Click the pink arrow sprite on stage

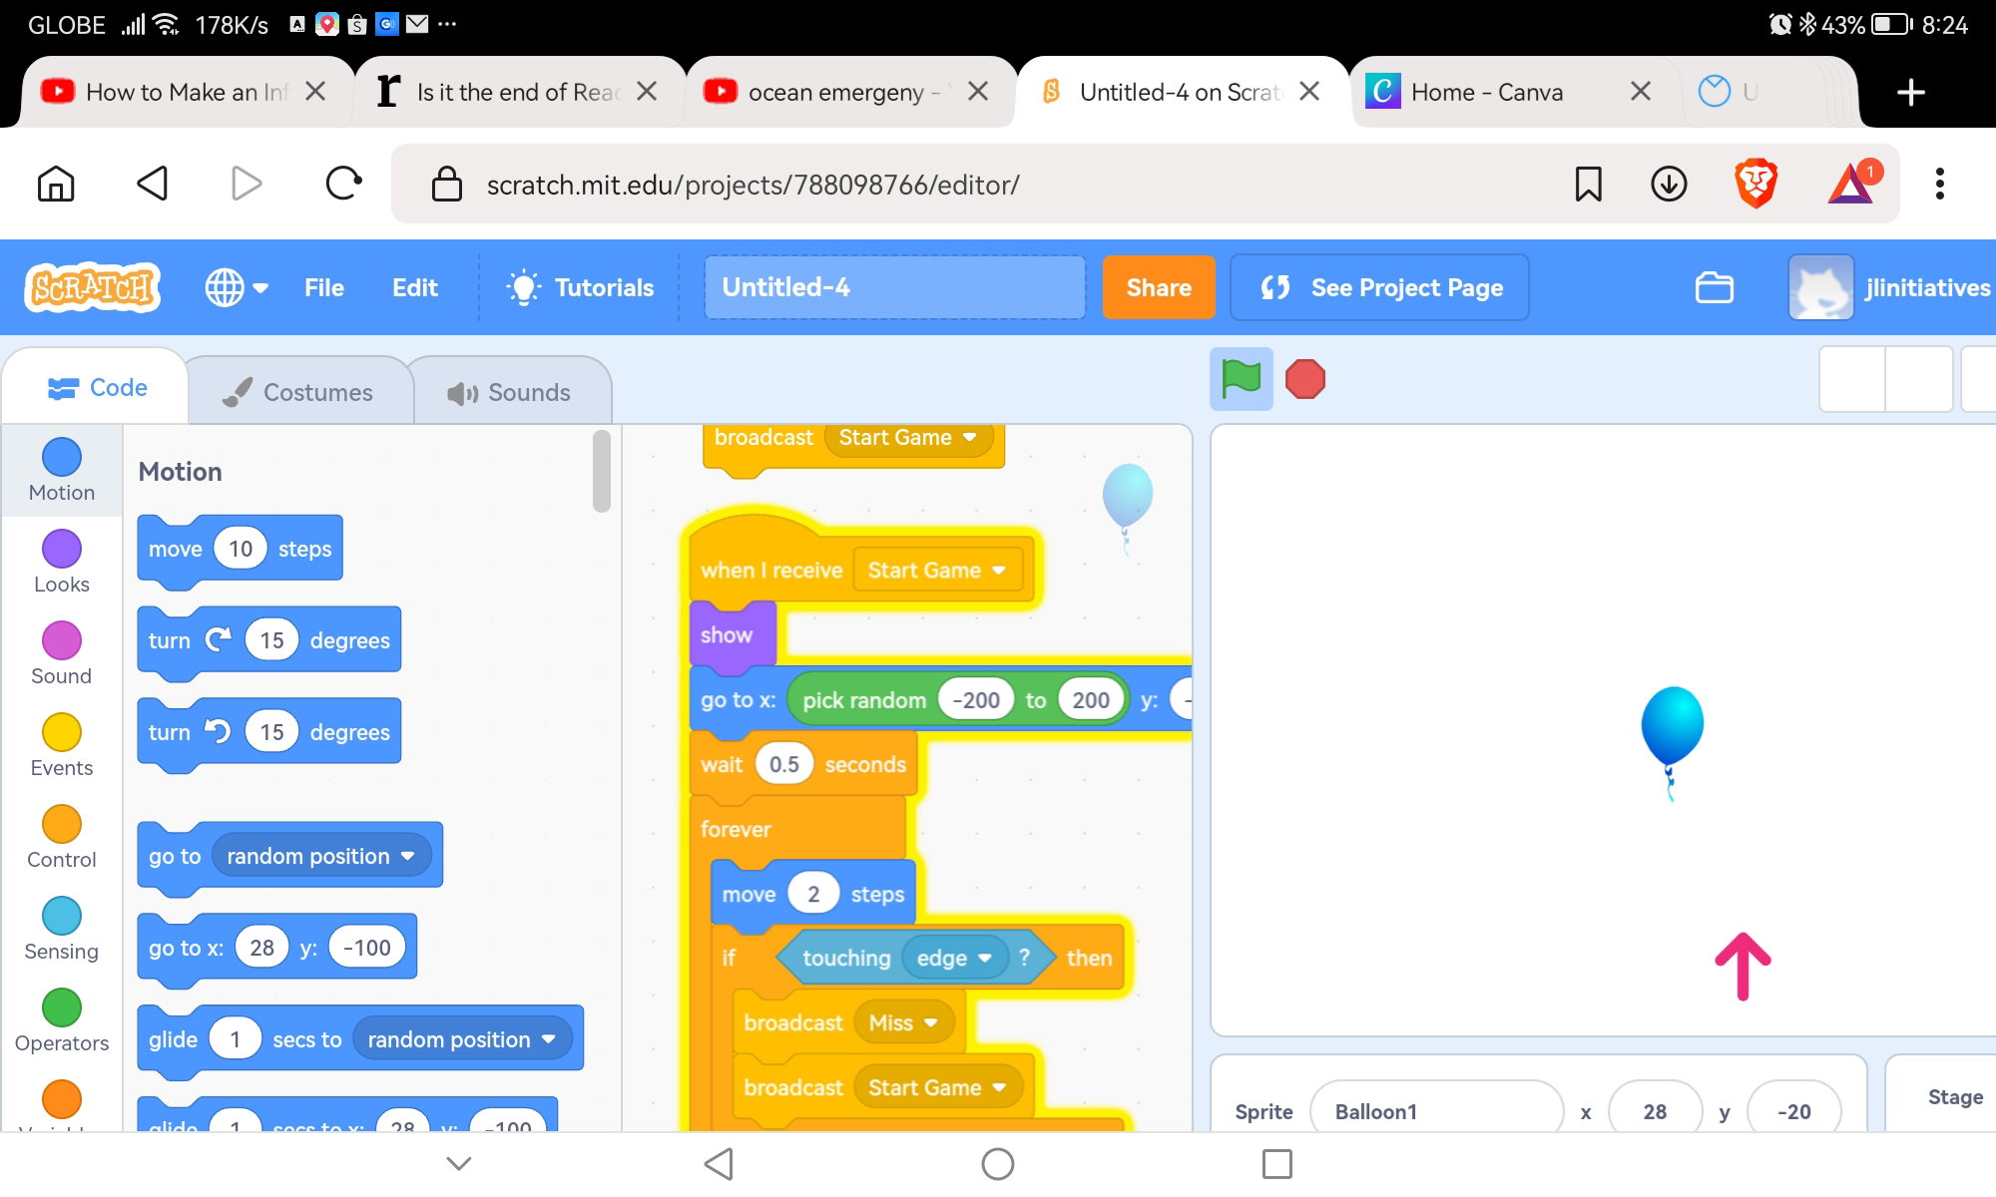(1743, 966)
